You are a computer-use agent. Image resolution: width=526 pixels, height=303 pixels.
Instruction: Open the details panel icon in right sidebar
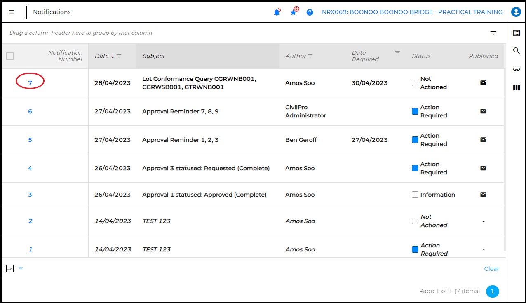coord(516,33)
